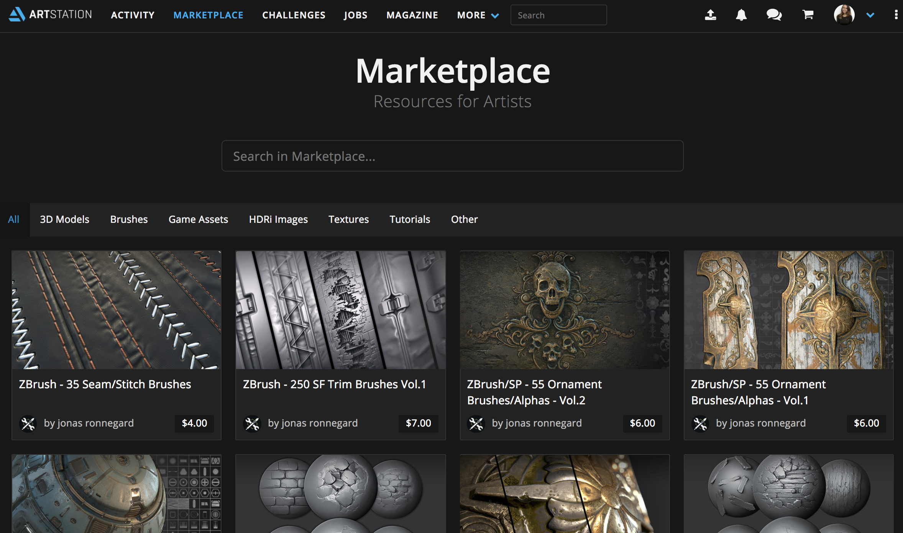Screen dimensions: 903x533
Task: Open 'ZBrush - 35 Seam/Stitch Brushes' title
Action: click(x=105, y=384)
